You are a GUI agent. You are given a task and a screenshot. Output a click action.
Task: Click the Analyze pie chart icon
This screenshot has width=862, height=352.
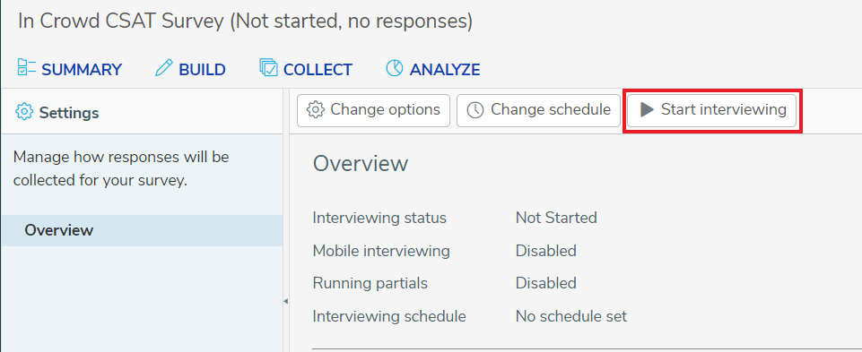[x=394, y=68]
